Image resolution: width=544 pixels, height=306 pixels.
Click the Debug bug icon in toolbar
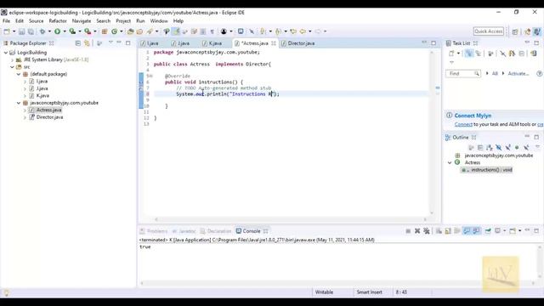[x=42, y=31]
